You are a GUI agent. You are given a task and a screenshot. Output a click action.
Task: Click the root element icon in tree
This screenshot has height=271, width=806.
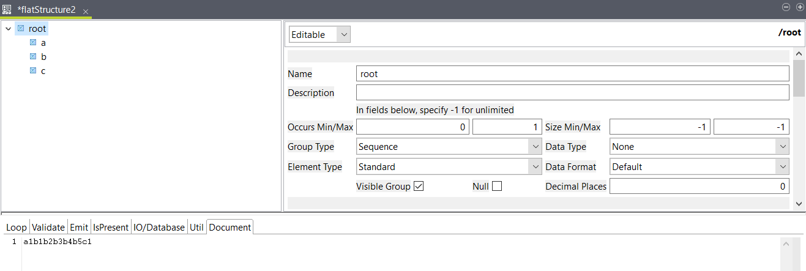[x=21, y=29]
